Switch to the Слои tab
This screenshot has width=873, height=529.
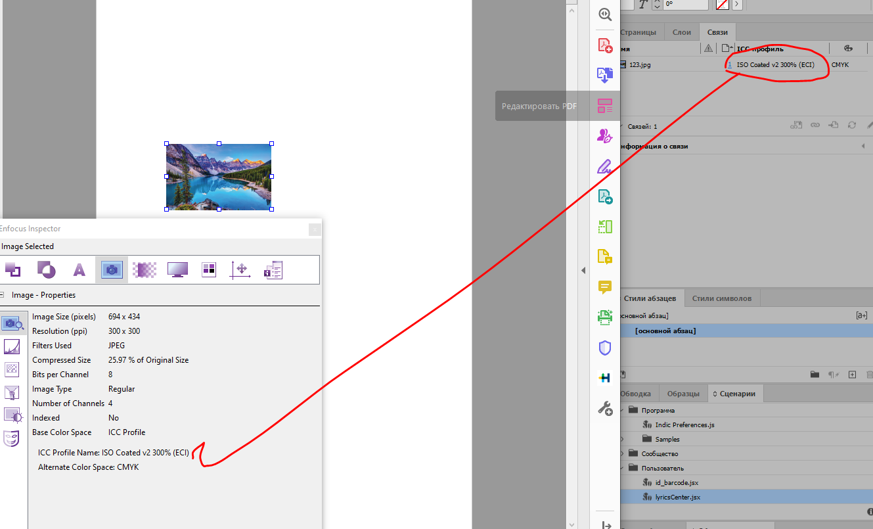[x=682, y=32]
